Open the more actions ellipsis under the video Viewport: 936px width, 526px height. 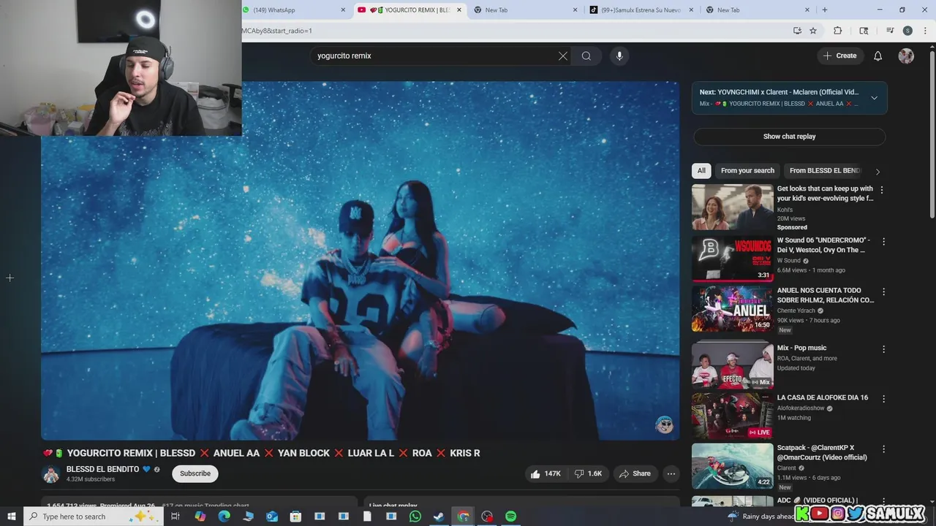point(671,473)
